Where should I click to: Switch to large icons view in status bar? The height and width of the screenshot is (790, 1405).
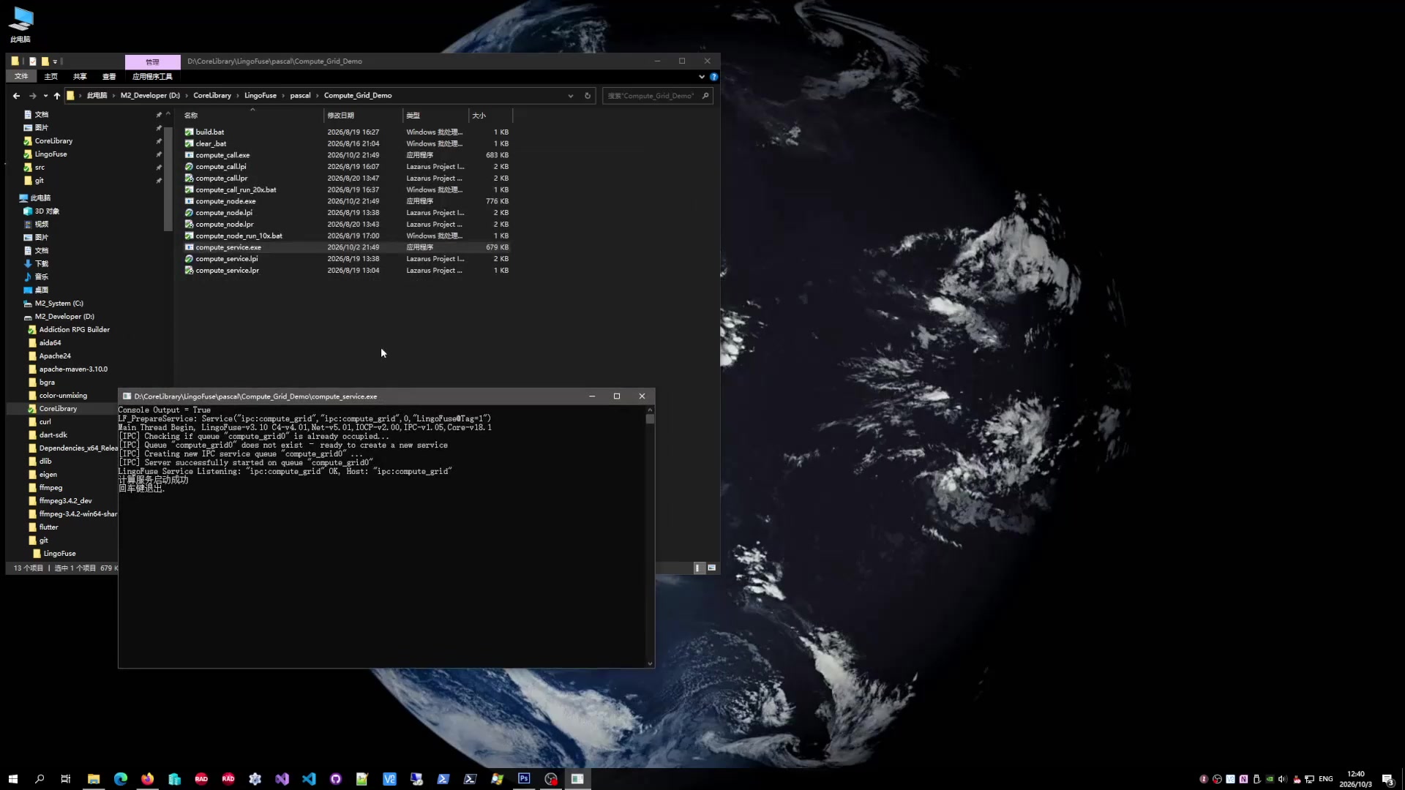pos(711,568)
